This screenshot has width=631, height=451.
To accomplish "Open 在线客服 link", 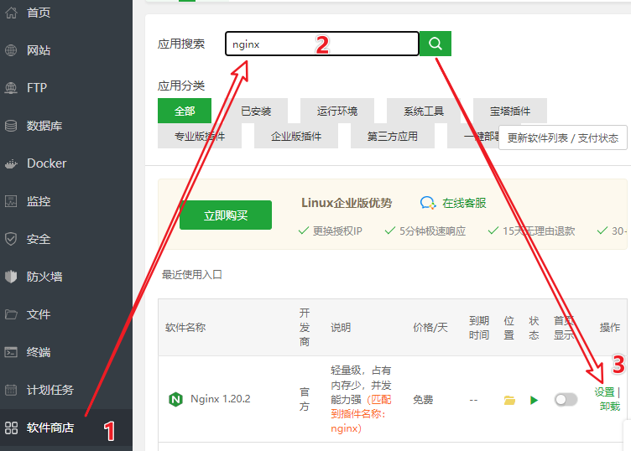I will coord(464,203).
